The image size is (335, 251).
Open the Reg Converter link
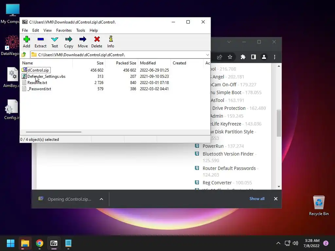[x=217, y=183]
